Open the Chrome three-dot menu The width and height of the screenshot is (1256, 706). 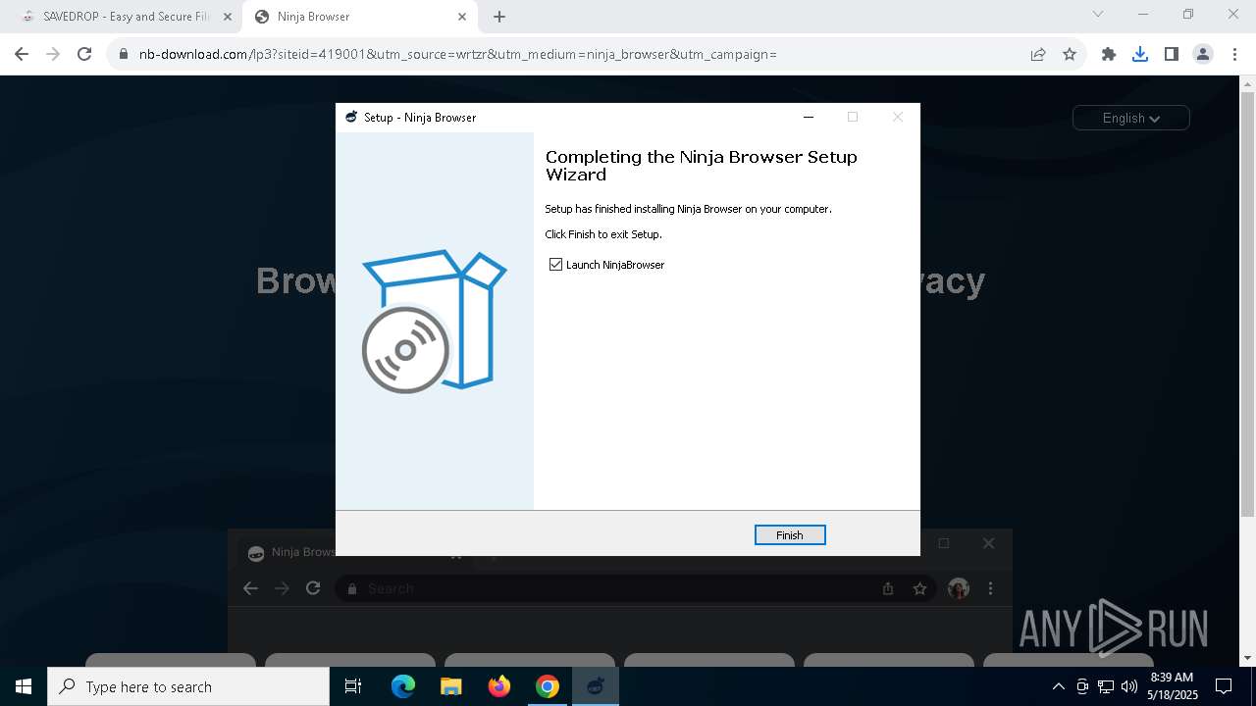pos(1233,54)
